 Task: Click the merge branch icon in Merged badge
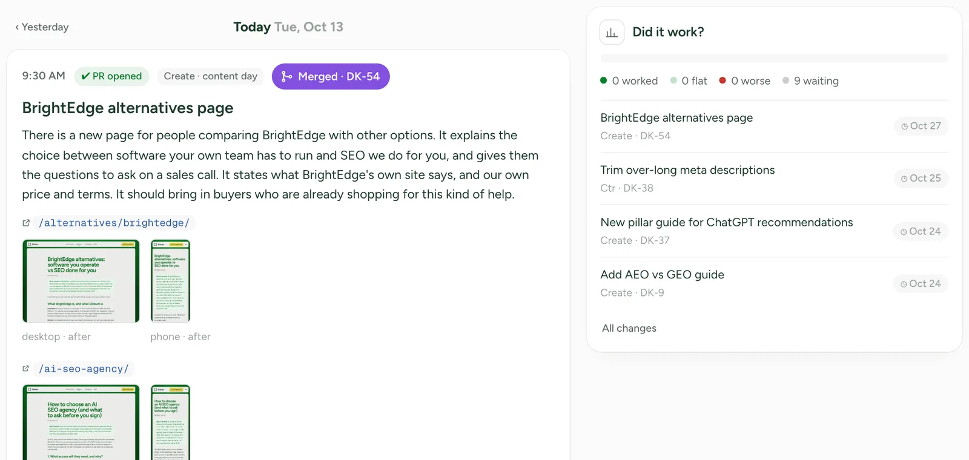(286, 76)
